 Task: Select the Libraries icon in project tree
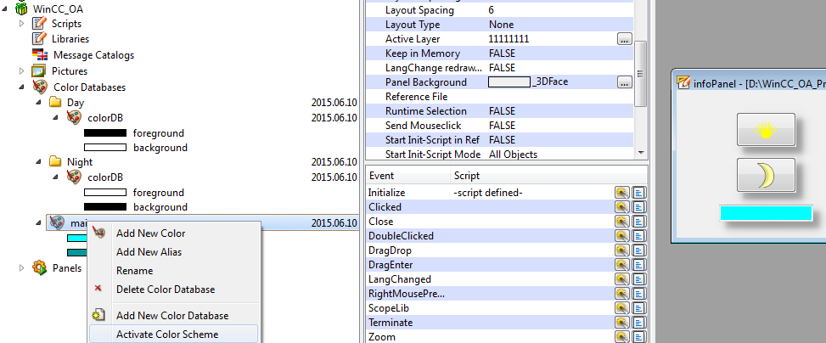coord(39,39)
